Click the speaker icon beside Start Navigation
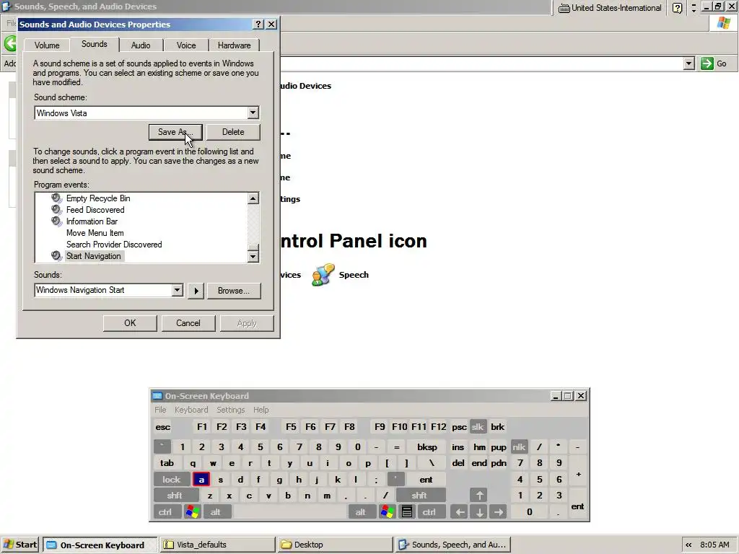 56,256
